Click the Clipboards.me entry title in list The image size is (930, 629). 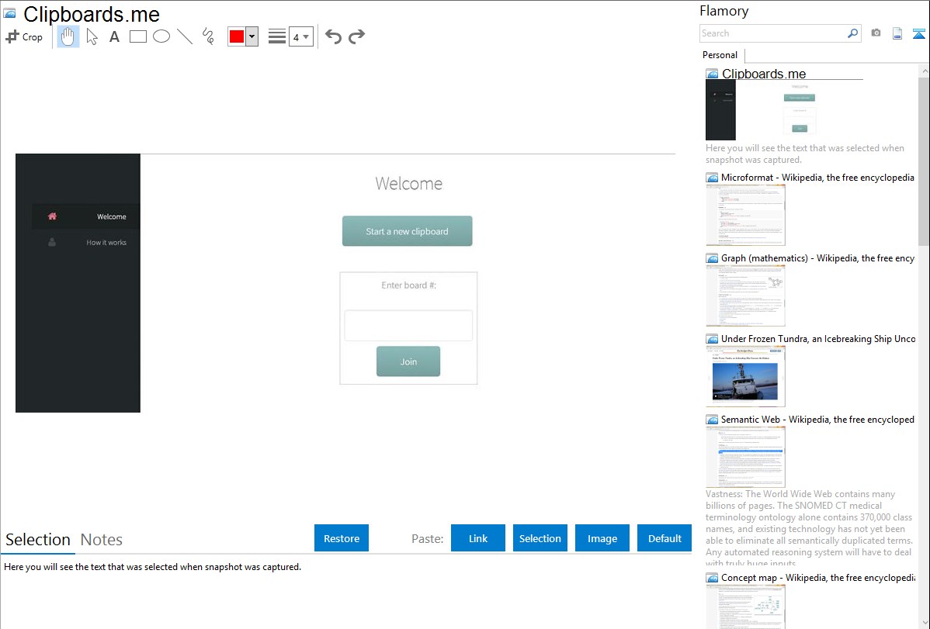763,74
